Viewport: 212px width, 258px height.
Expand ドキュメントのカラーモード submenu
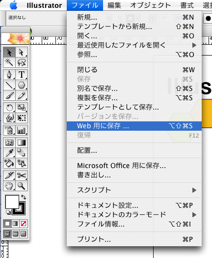tap(134, 215)
